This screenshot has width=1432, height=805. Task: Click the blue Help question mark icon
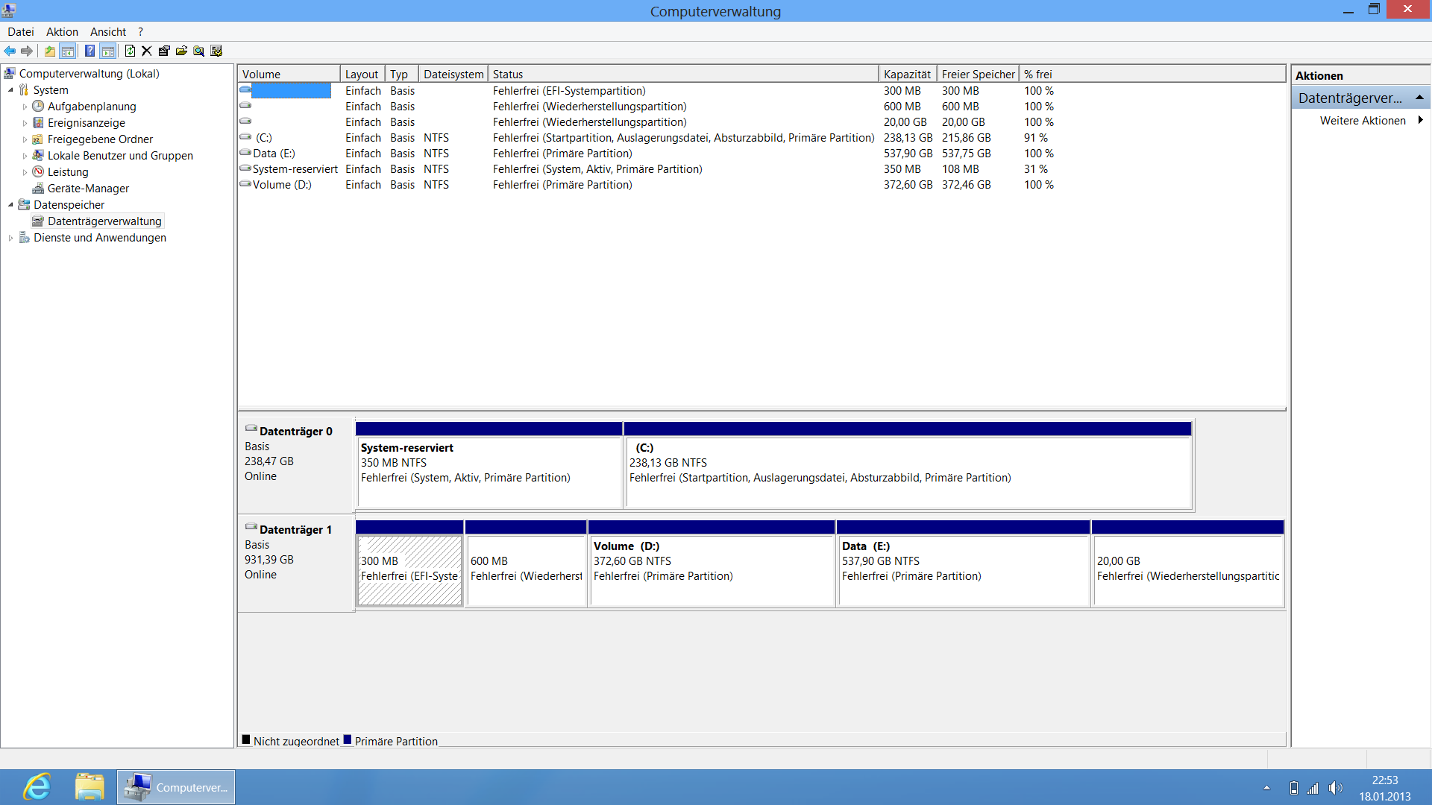click(89, 51)
